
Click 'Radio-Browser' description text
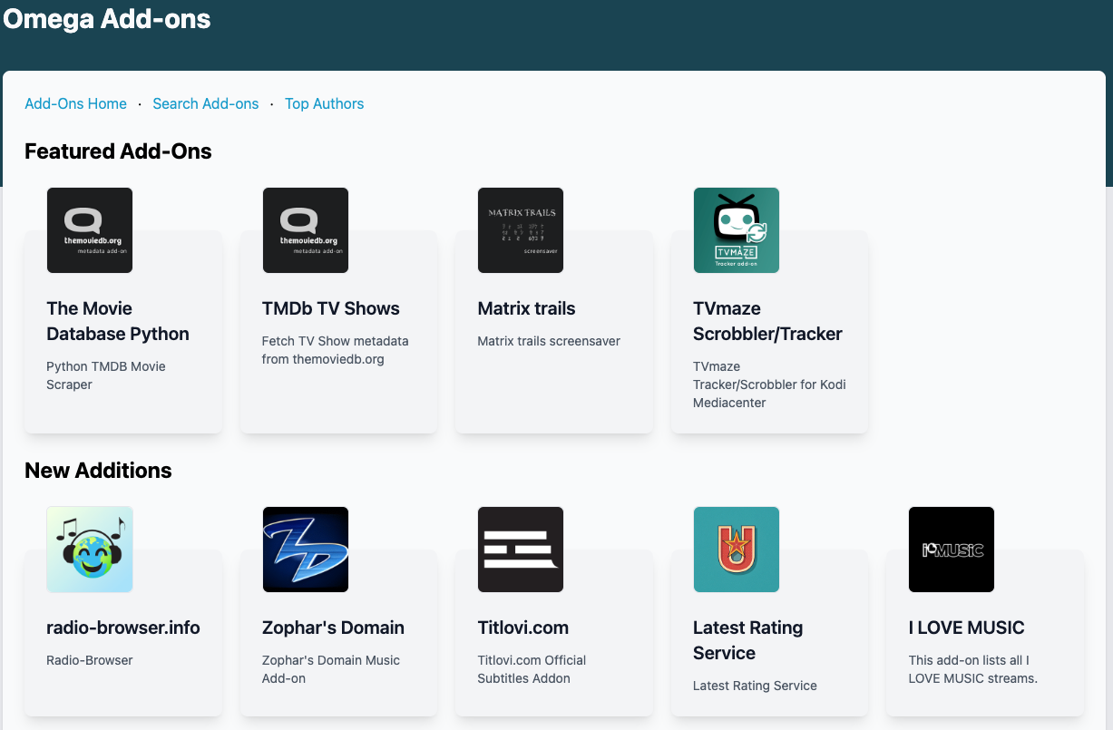(90, 660)
